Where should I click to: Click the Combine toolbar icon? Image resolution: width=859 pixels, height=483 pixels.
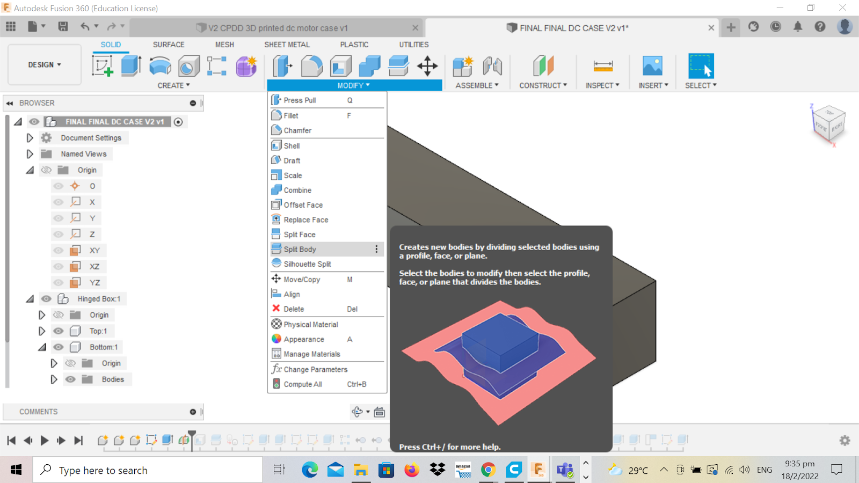(x=369, y=66)
